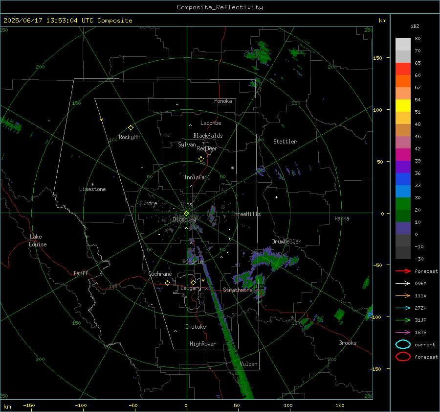The height and width of the screenshot is (412, 440).
Task: Click the Blackfalds label on the map
Action: coord(208,136)
